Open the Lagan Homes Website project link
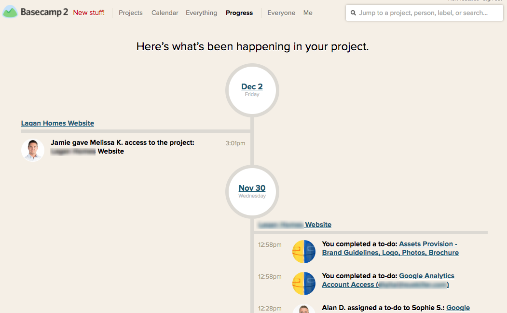This screenshot has height=313, width=507. pos(57,123)
